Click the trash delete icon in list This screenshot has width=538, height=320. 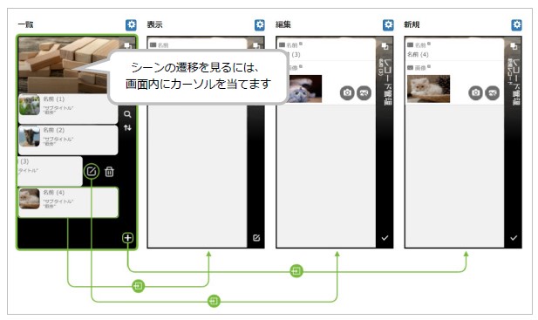110,172
